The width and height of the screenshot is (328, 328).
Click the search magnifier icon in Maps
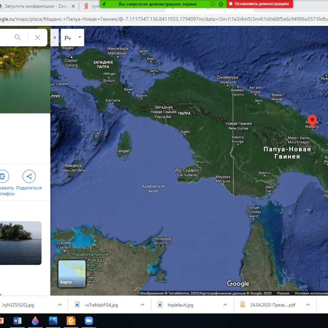(x=18, y=38)
